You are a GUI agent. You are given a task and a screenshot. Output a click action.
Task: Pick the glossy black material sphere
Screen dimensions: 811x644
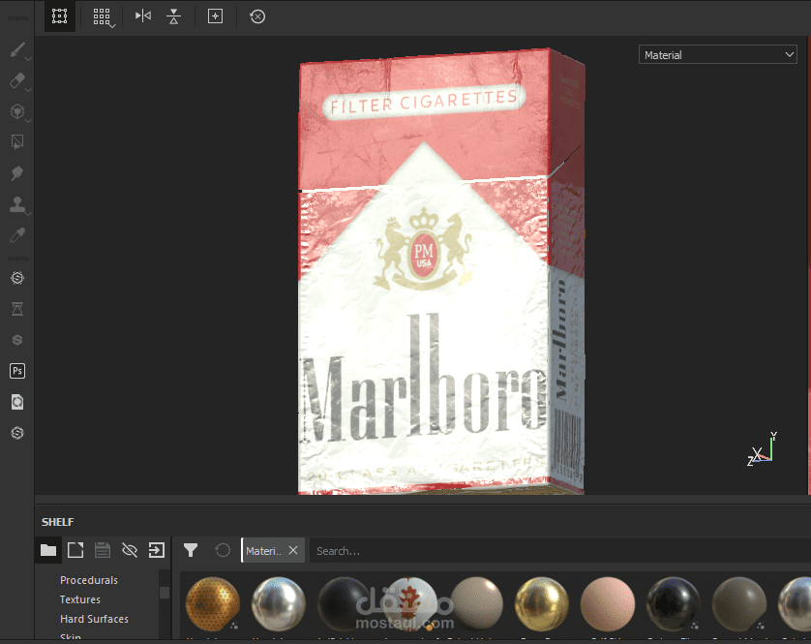673,604
